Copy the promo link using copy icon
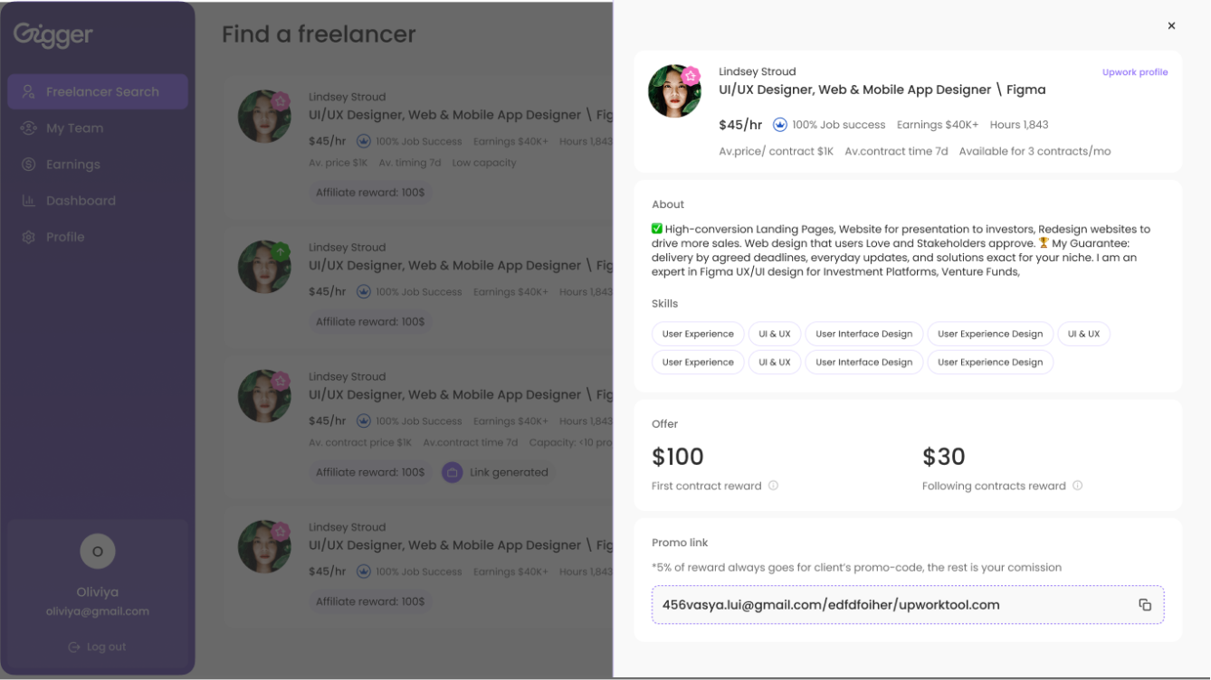 [1145, 605]
